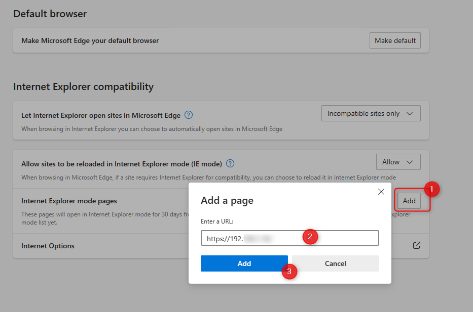473x312 pixels.
Task: Click Add beside Internet Explorer mode pages
Action: coord(409,201)
